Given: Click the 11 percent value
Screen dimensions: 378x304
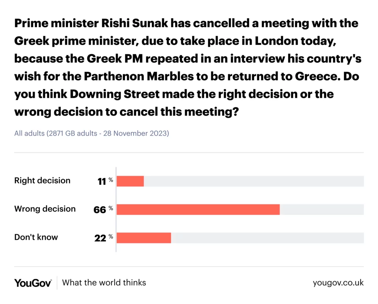Looking at the screenshot, I should point(102,182).
